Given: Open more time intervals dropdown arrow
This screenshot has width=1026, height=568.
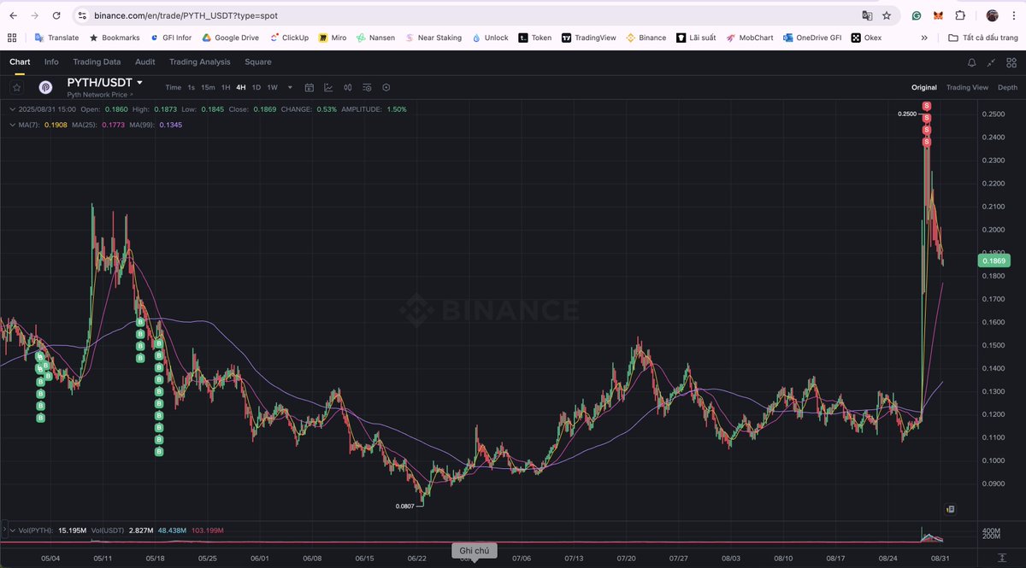Looking at the screenshot, I should coord(290,87).
